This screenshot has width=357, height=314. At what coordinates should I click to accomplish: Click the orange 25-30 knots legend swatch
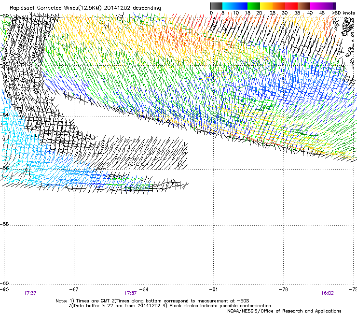(279, 6)
